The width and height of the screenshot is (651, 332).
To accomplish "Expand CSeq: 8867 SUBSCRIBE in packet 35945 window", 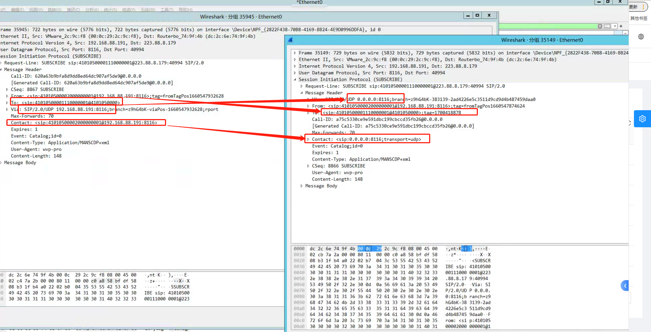I will 7,90.
